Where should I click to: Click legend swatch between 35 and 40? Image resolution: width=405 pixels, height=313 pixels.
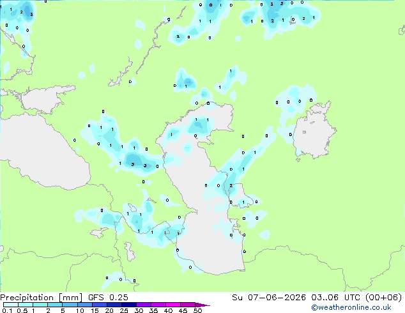(x=158, y=305)
